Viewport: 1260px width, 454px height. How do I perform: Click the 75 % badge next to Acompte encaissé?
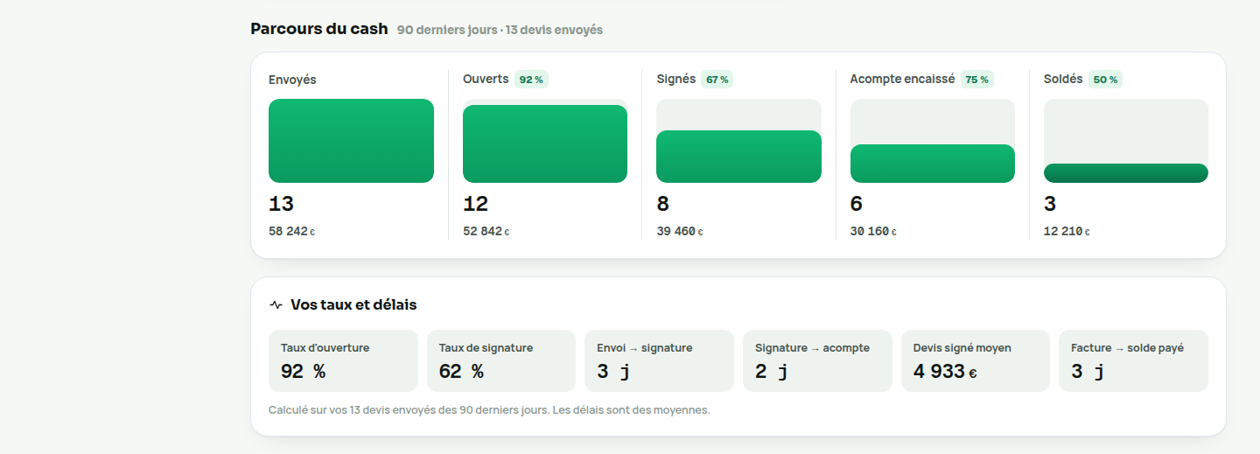(977, 80)
